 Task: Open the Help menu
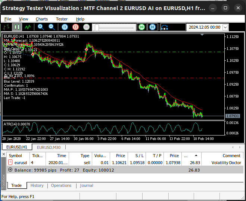click(80, 19)
